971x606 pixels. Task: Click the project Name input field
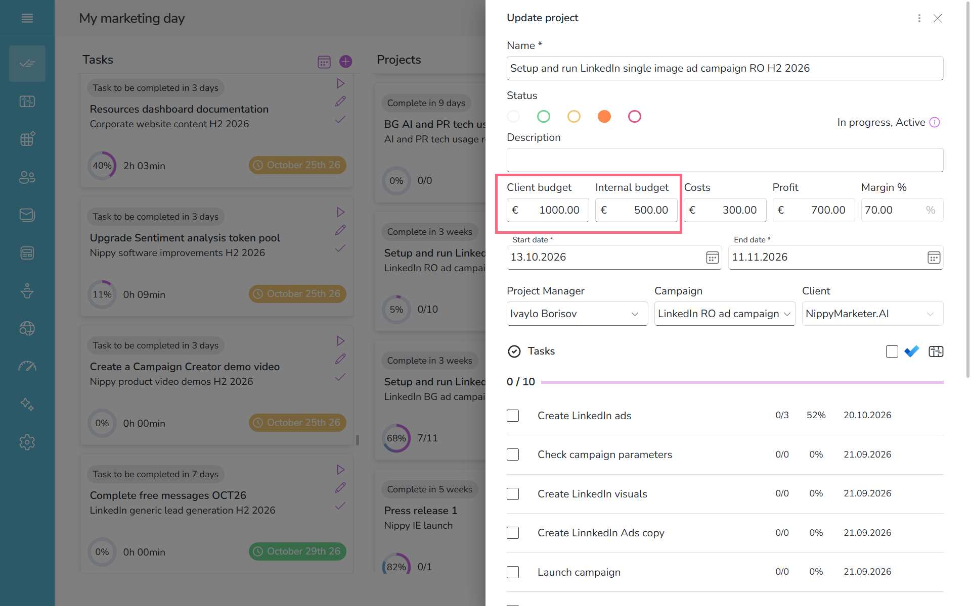pyautogui.click(x=725, y=68)
